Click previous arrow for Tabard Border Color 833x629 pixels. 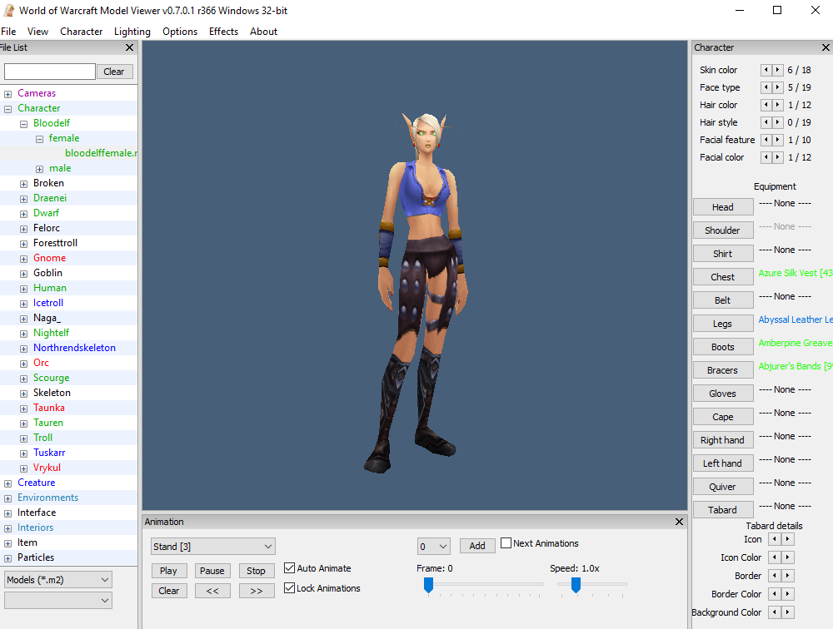[x=775, y=594]
